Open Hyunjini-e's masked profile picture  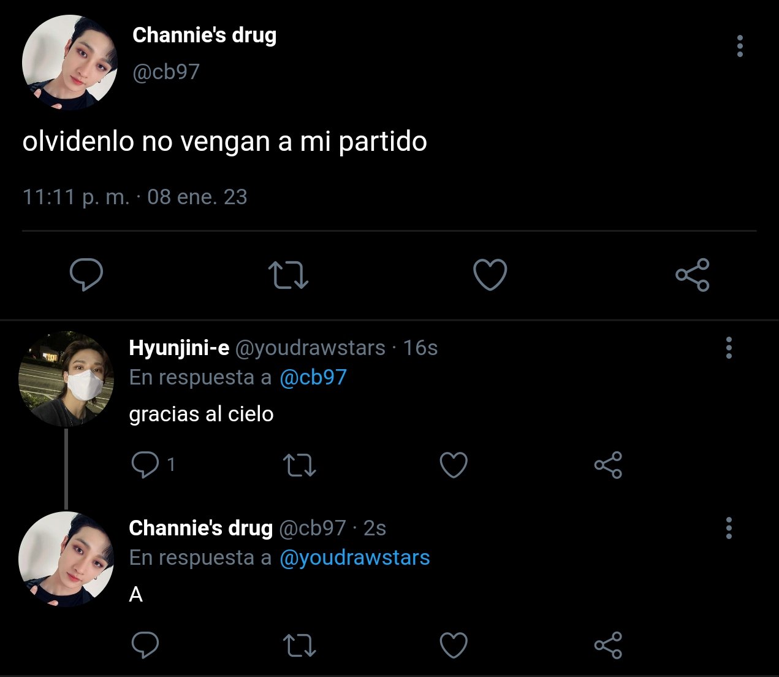click(x=66, y=379)
